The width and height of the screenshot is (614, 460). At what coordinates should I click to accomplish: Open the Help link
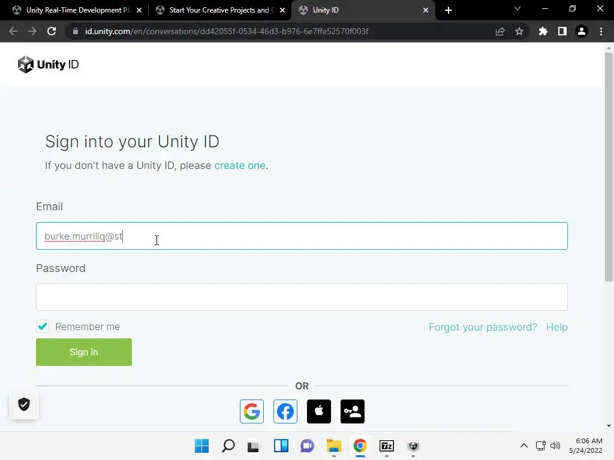click(557, 327)
